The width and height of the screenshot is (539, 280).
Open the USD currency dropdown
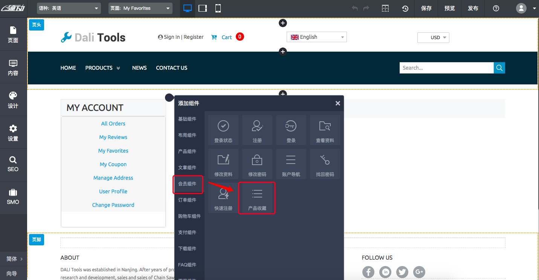[433, 38]
